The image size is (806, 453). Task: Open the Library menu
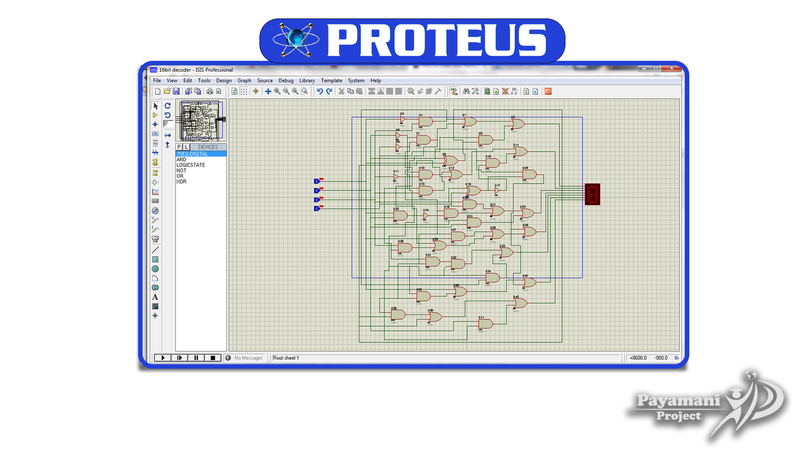[307, 81]
